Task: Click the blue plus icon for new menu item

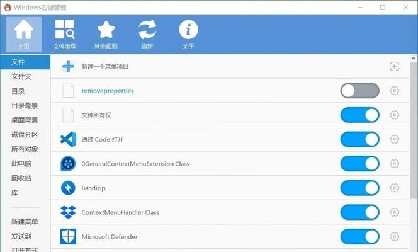Action: (x=68, y=66)
